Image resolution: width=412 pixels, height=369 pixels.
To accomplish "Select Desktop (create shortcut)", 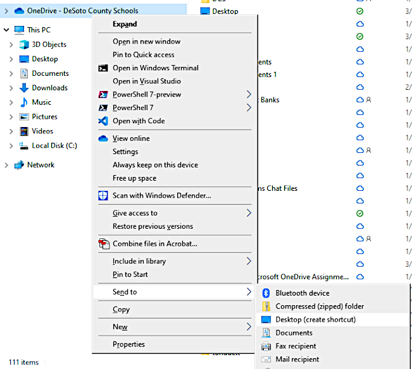I will (333, 320).
